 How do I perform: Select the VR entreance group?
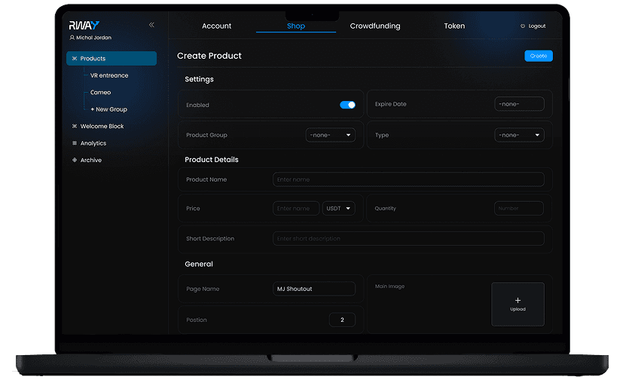(109, 75)
